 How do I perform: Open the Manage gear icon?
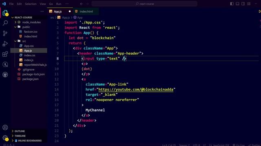[x=5, y=138]
